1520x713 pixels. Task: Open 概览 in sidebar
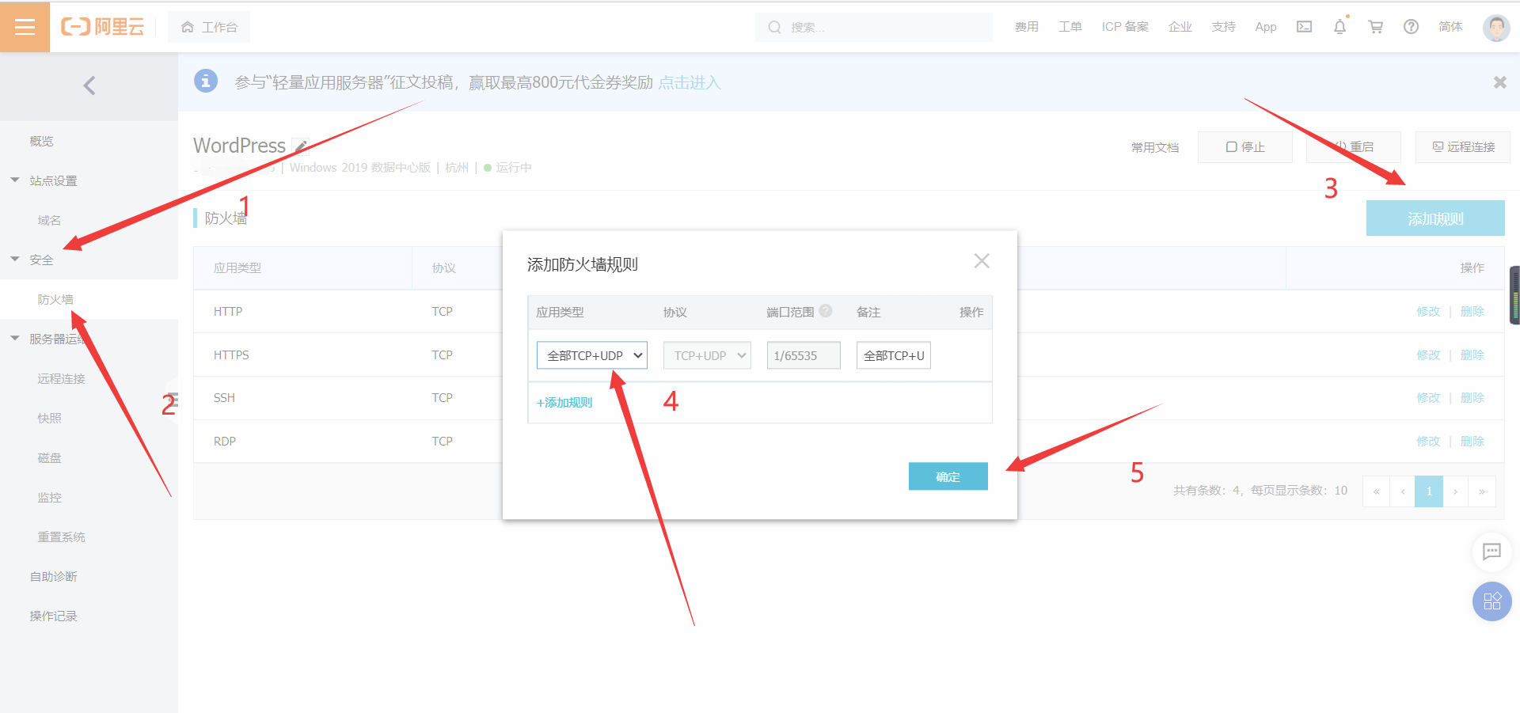click(x=42, y=142)
